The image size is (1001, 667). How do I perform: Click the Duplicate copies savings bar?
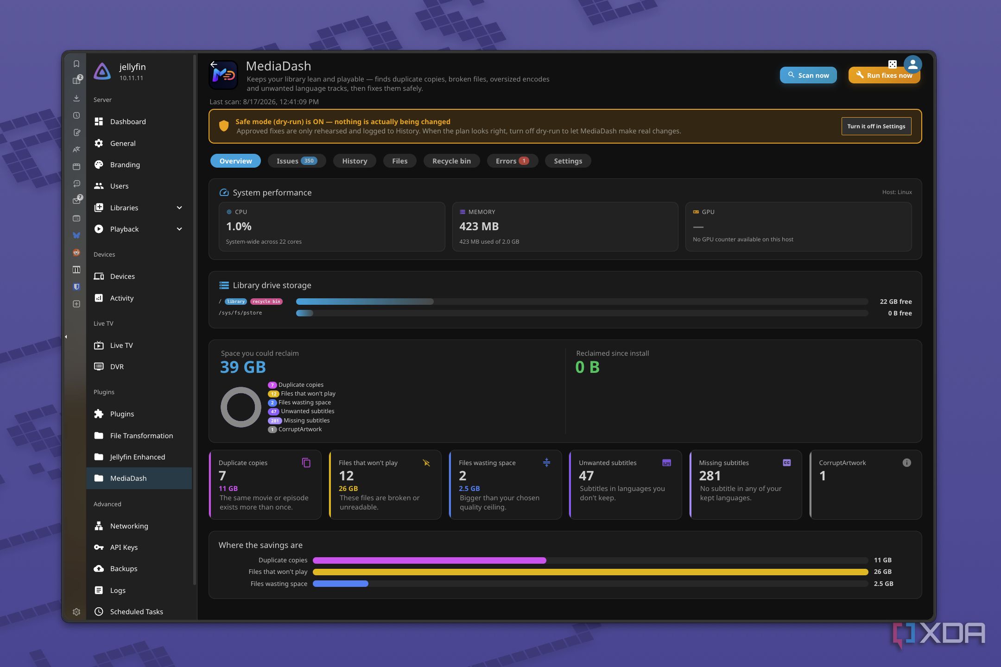590,560
